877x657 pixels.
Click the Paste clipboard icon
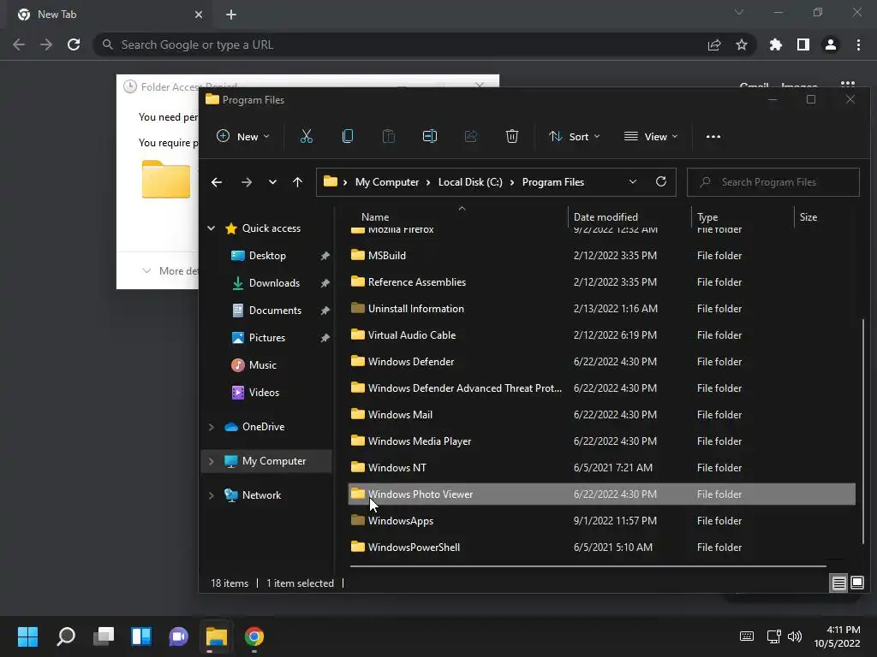pos(388,136)
